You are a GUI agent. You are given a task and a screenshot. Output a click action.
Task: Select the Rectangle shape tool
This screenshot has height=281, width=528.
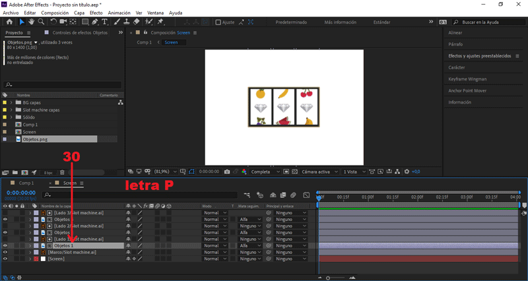pos(85,22)
